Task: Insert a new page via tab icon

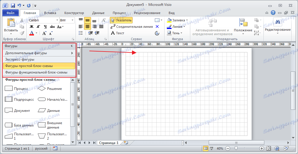Action: tap(126, 143)
